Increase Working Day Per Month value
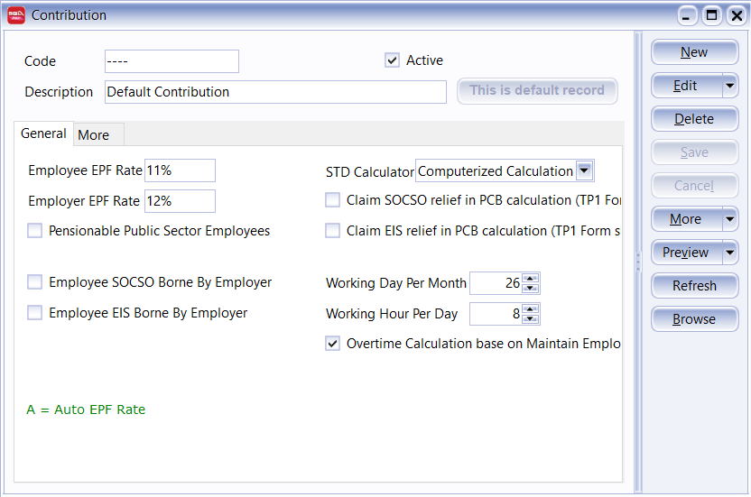The width and height of the screenshot is (751, 497). coord(531,279)
